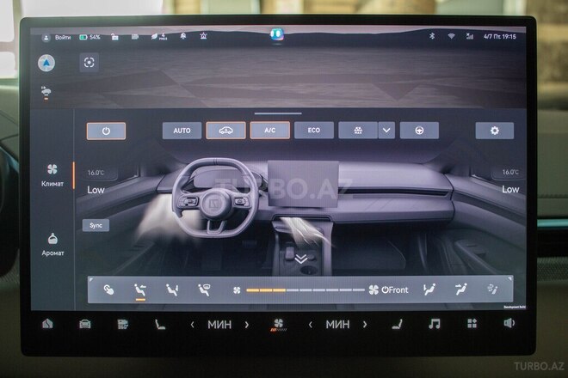Viewport: 568px width, 378px height.
Task: Open the notification bell icon
Action: [x=183, y=36]
